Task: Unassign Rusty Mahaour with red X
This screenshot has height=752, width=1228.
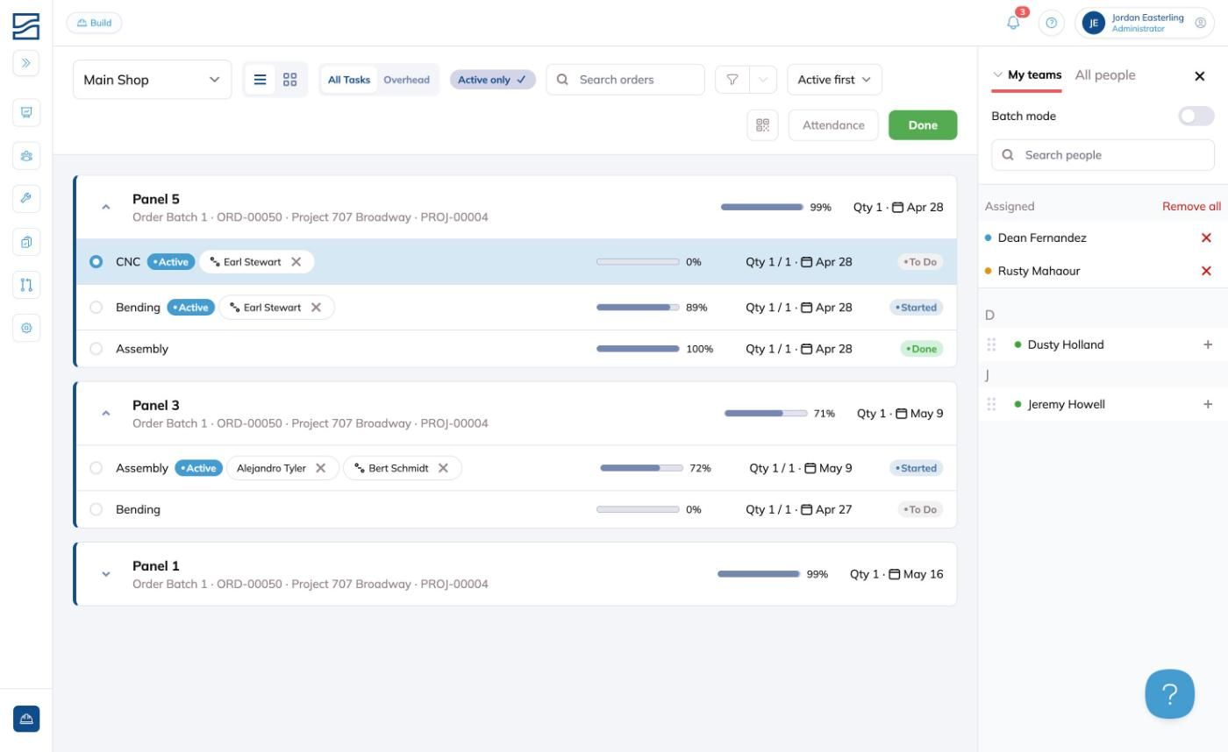Action: pyautogui.click(x=1206, y=271)
